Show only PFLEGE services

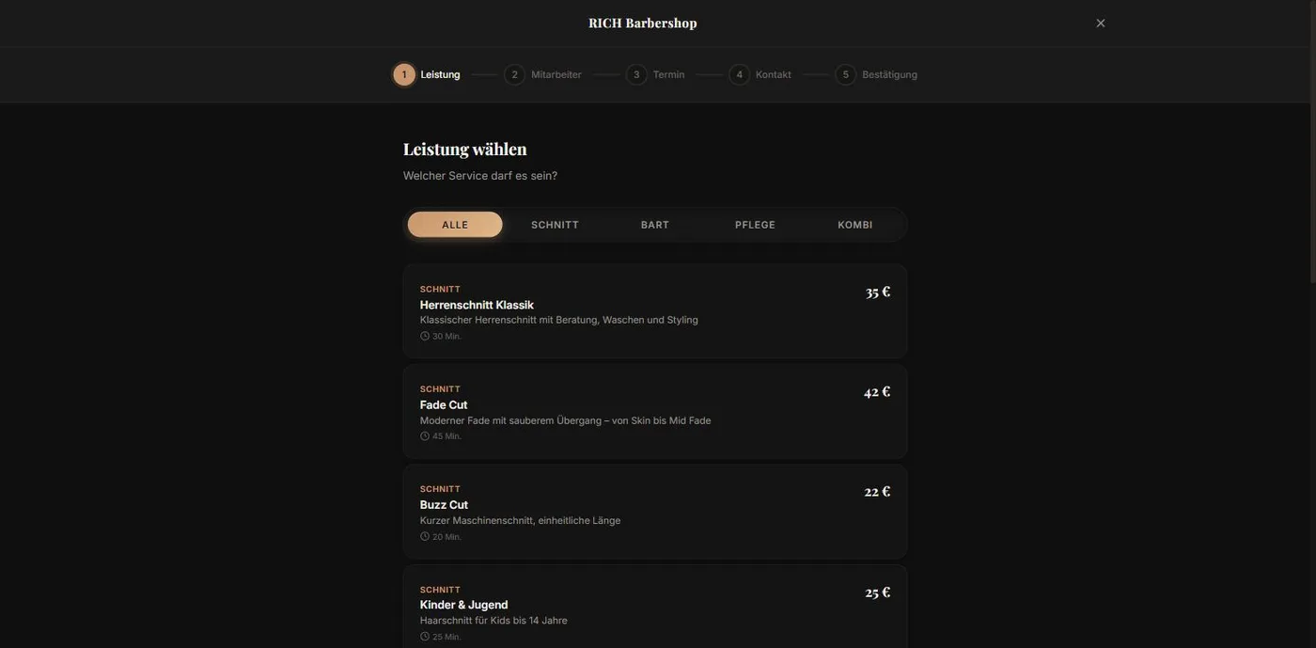[x=755, y=225]
